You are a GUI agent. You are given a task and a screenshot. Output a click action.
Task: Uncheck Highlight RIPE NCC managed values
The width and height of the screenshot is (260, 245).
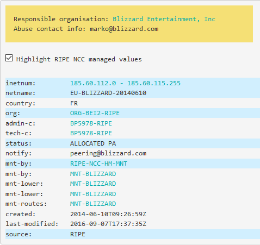9,58
